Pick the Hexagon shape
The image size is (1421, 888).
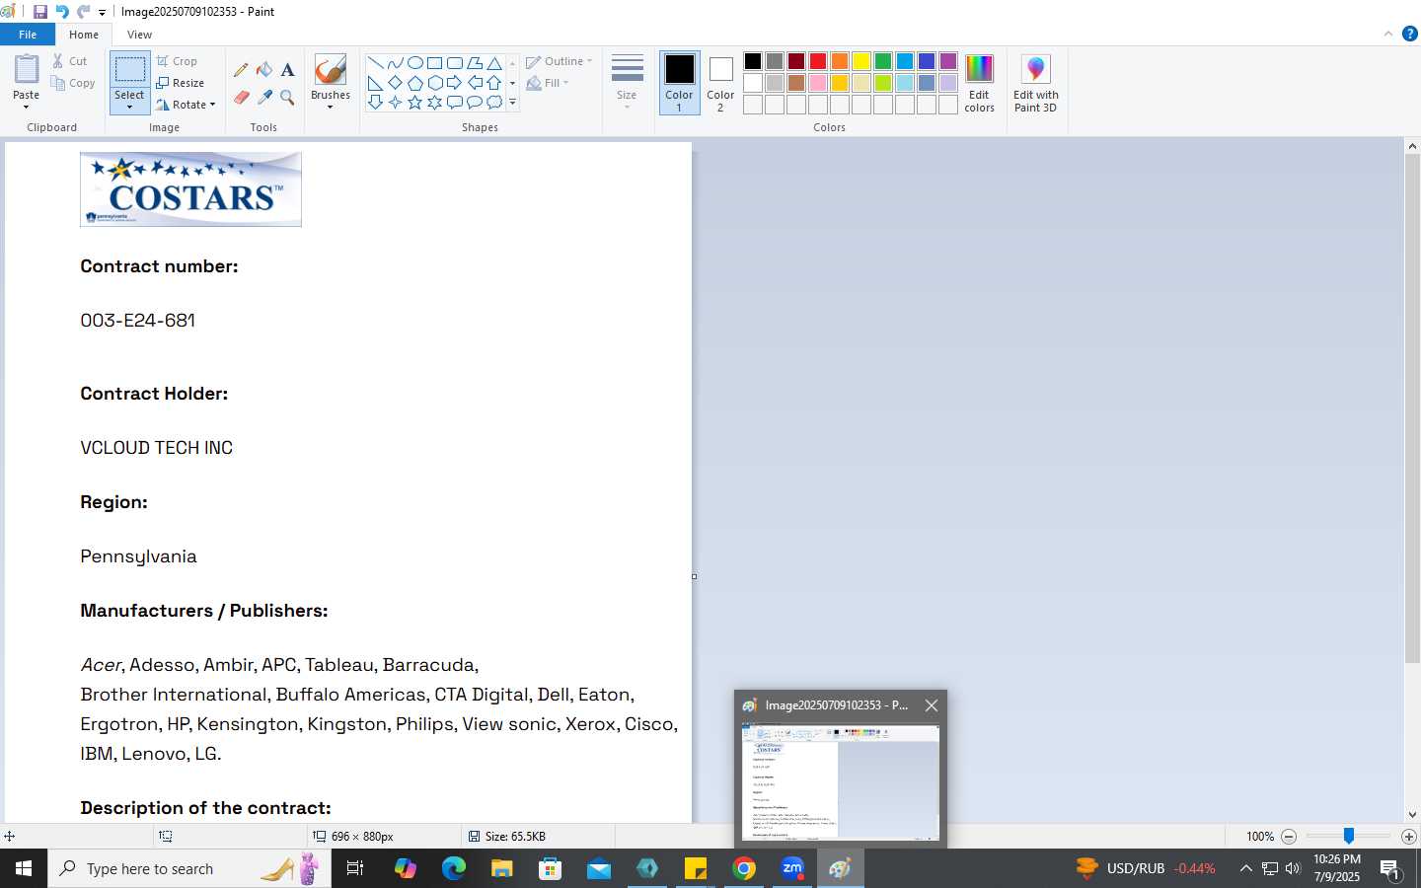[434, 83]
